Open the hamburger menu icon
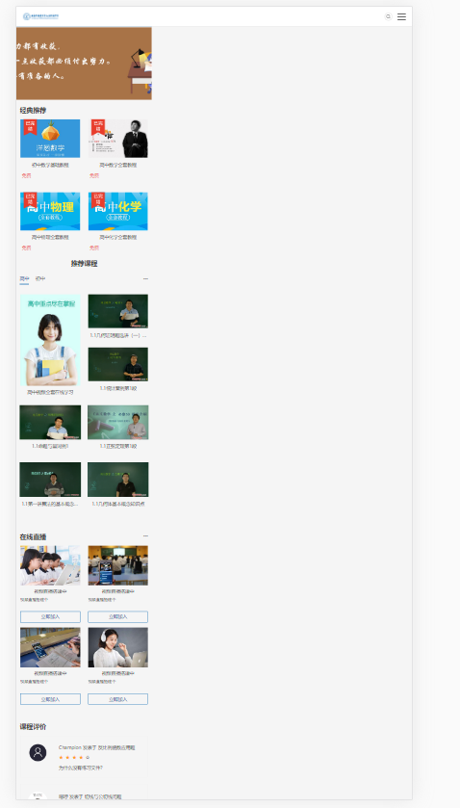The height and width of the screenshot is (808, 460). click(x=401, y=16)
